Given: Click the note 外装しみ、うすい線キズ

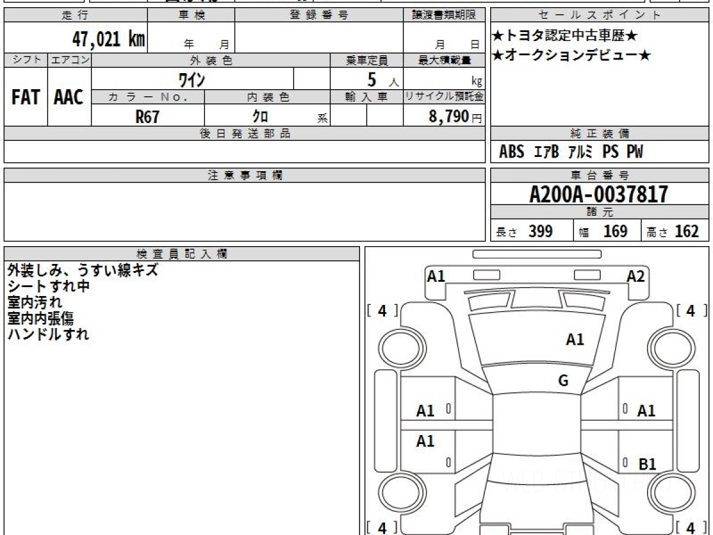Looking at the screenshot, I should coord(83,270).
